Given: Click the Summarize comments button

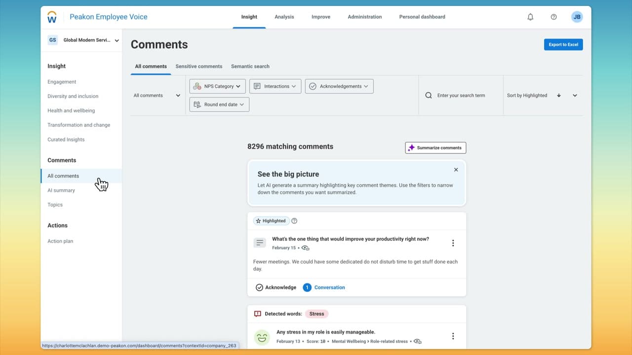Looking at the screenshot, I should coord(435,148).
